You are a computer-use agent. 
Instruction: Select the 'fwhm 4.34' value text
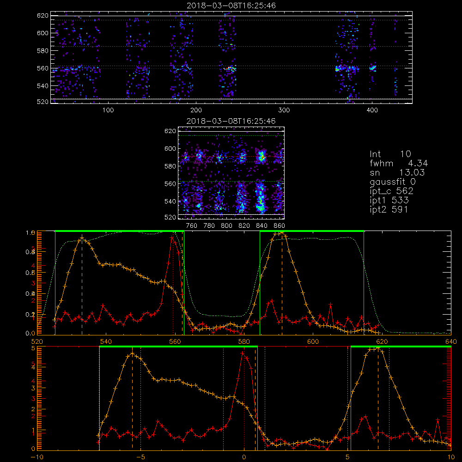coord(399,163)
